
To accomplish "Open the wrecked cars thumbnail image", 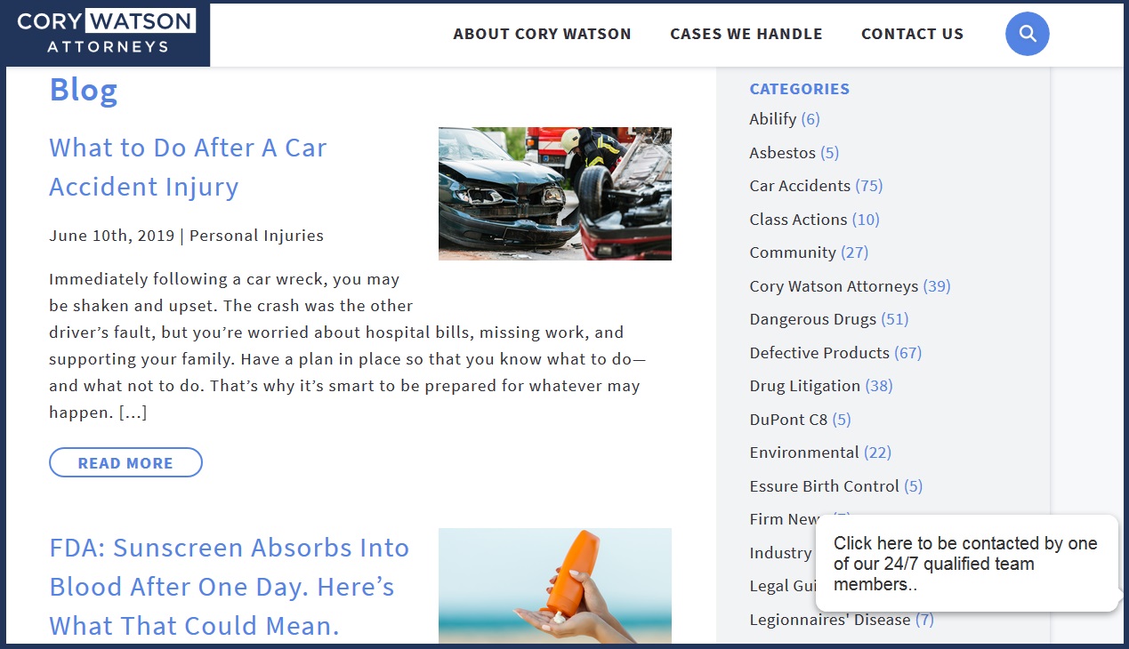I will coord(555,194).
